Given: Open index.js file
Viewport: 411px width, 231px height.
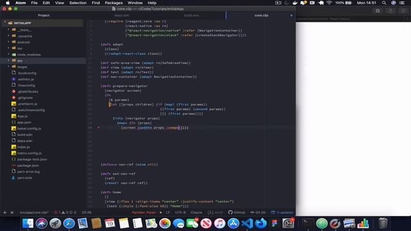Looking at the screenshot, I should (23, 147).
